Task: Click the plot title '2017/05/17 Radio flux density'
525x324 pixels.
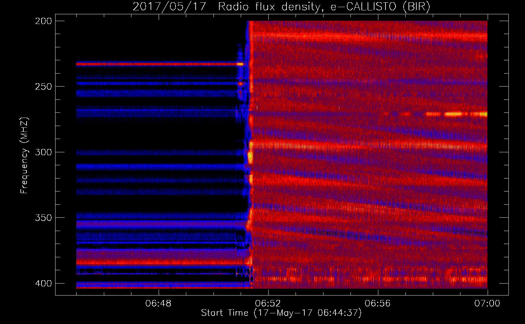Action: tap(281, 6)
